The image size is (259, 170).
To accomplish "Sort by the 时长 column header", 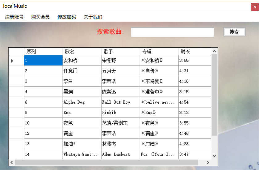I will [195, 51].
